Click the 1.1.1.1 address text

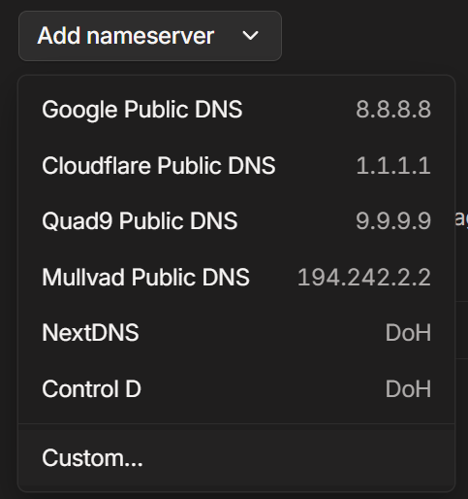point(393,166)
